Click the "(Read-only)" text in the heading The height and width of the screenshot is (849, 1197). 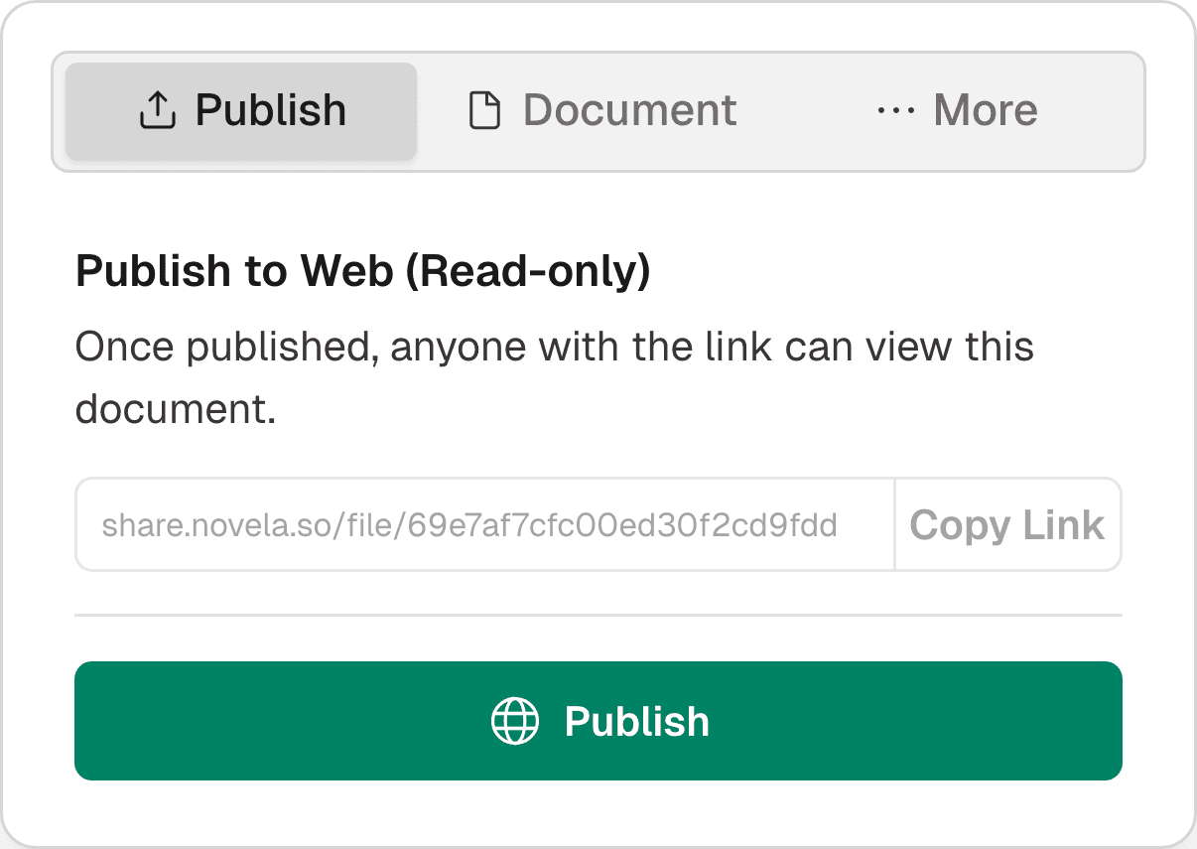(x=527, y=271)
